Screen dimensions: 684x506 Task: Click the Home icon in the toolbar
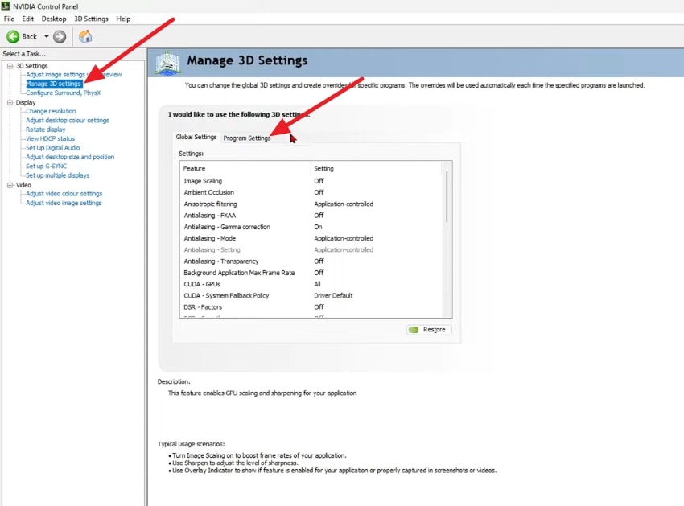click(85, 36)
